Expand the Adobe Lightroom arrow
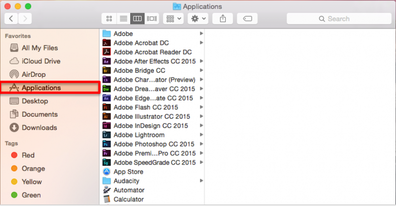 tap(201, 135)
